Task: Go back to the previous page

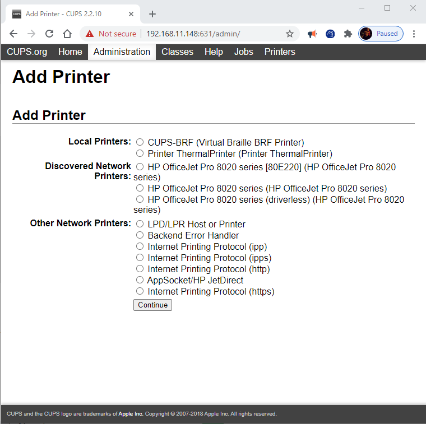Action: pyautogui.click(x=13, y=34)
